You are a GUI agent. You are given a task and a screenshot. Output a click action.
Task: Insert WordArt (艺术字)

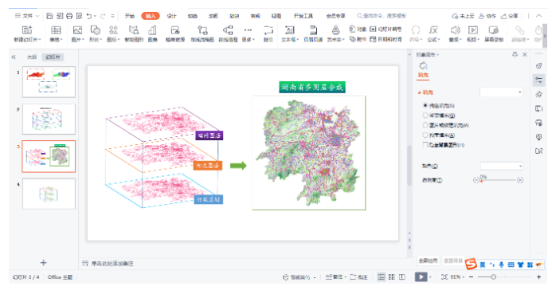(335, 33)
